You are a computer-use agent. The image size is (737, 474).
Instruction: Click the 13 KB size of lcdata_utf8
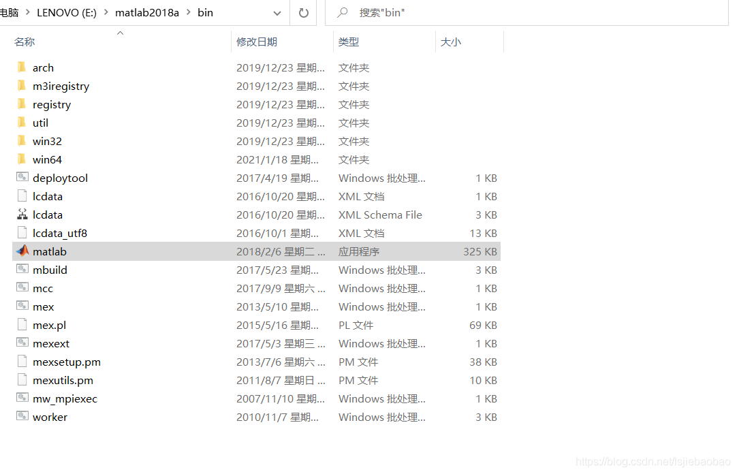483,233
